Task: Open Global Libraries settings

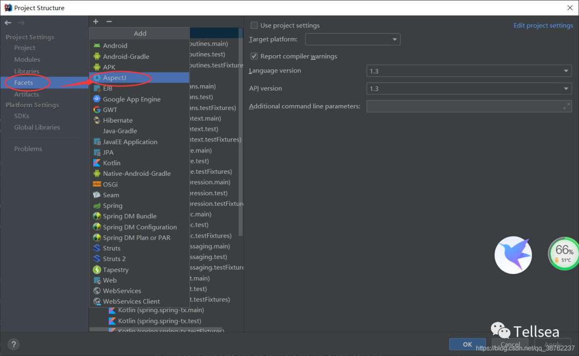Action: 37,128
